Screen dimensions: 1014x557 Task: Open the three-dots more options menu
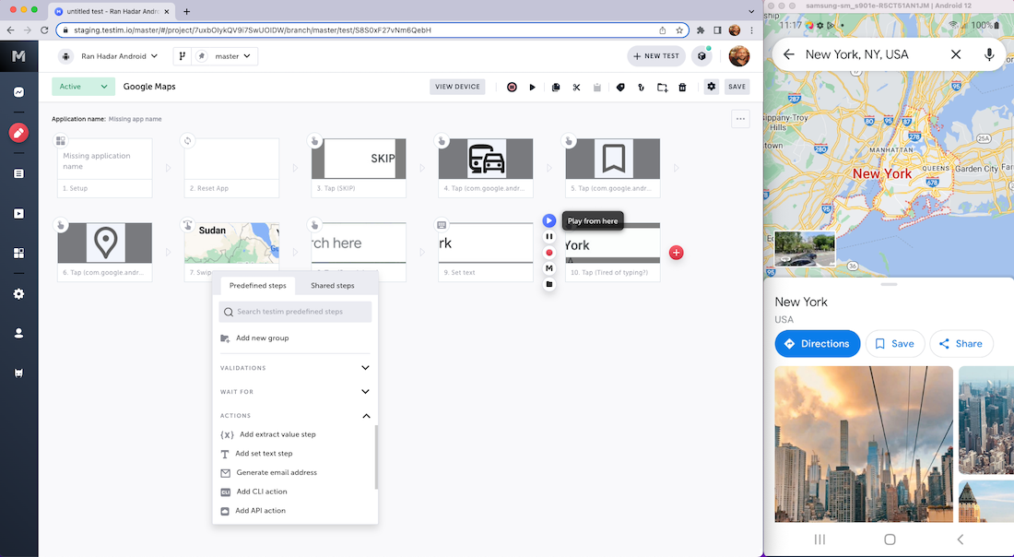click(740, 119)
